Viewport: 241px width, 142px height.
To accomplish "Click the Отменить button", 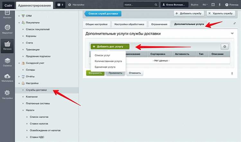I will coord(135,73).
